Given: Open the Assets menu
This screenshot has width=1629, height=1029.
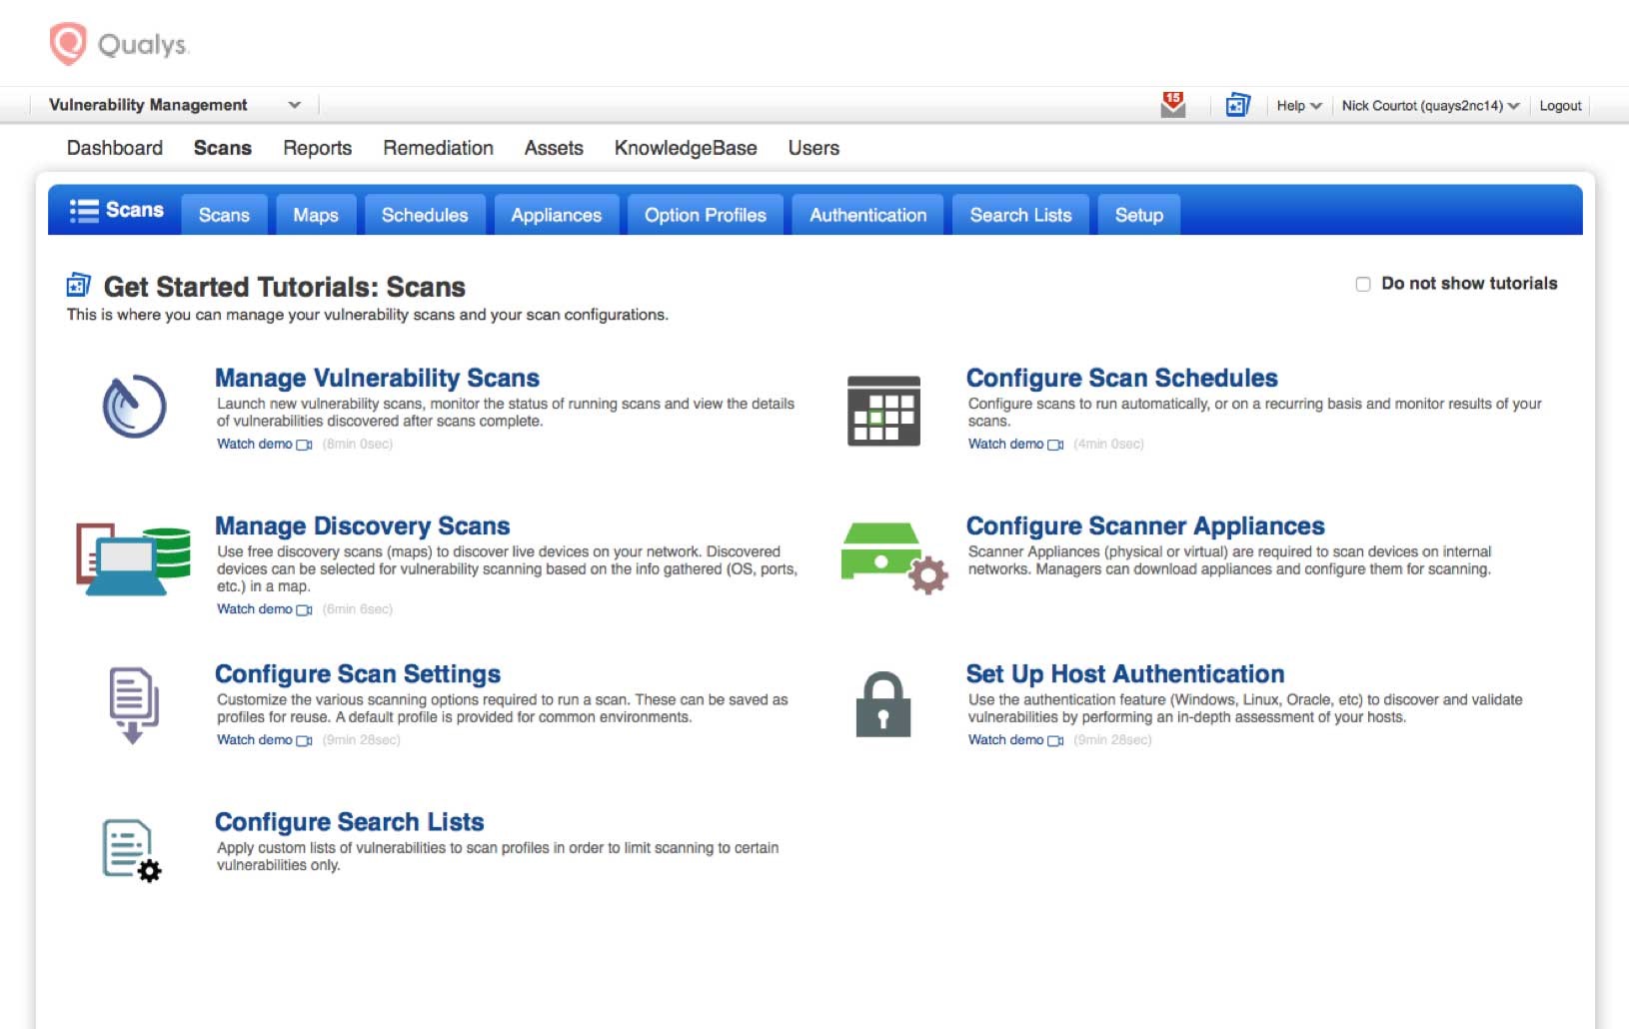Looking at the screenshot, I should click(554, 148).
